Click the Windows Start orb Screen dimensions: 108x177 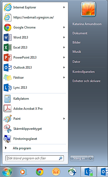coord(7,172)
